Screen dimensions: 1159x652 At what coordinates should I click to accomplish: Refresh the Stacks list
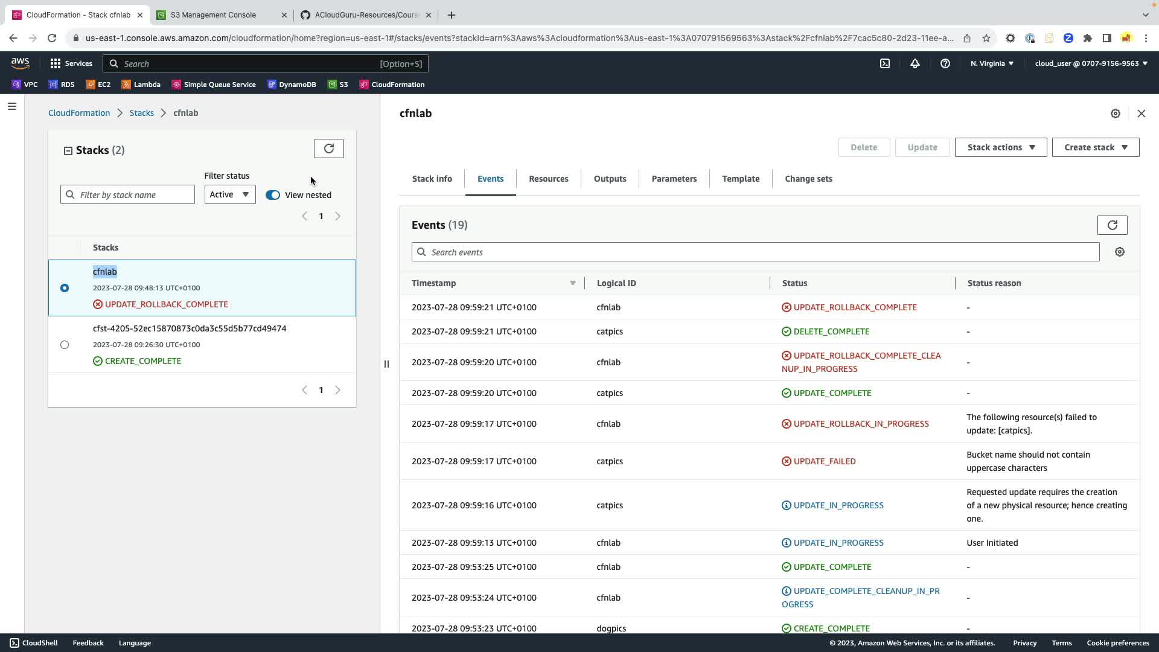click(328, 149)
